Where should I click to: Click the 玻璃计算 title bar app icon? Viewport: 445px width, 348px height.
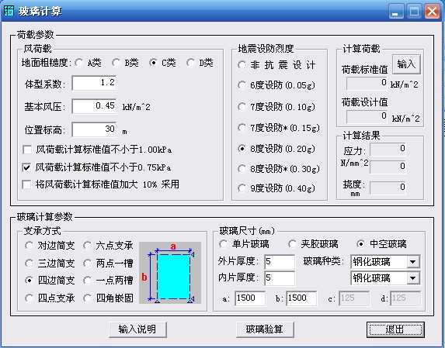click(9, 11)
